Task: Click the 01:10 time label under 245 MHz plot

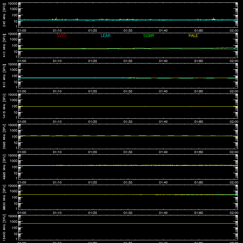Action: (x=57, y=31)
